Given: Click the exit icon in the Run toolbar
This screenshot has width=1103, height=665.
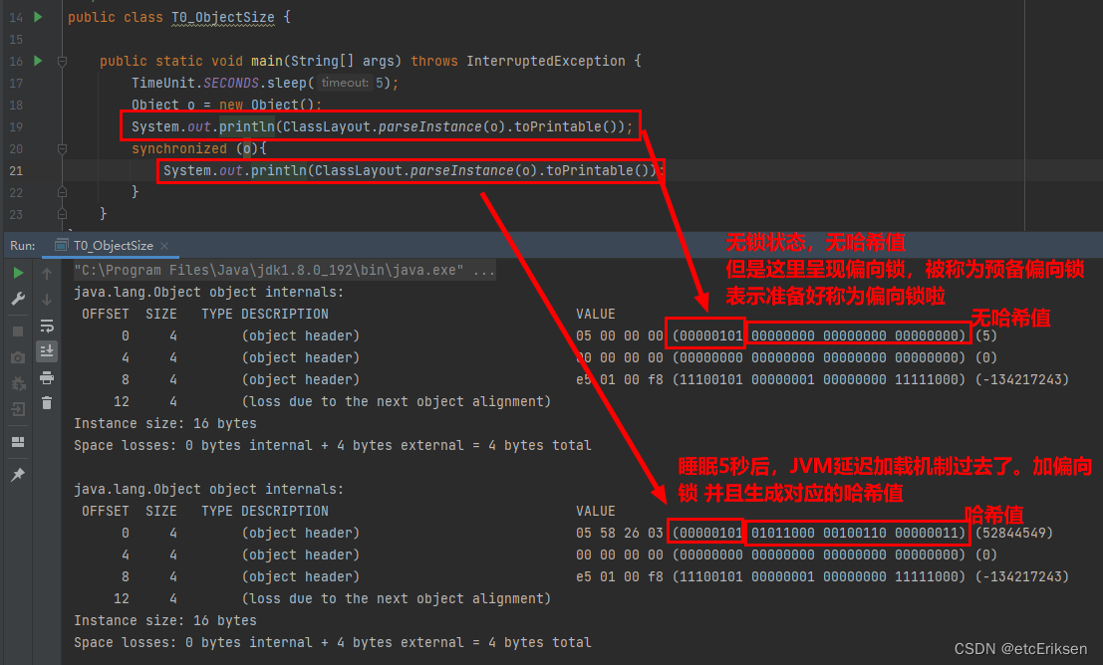Looking at the screenshot, I should coord(18,409).
